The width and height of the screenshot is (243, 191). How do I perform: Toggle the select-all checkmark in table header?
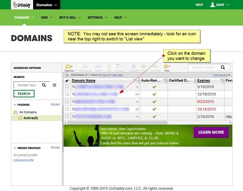click(67, 80)
